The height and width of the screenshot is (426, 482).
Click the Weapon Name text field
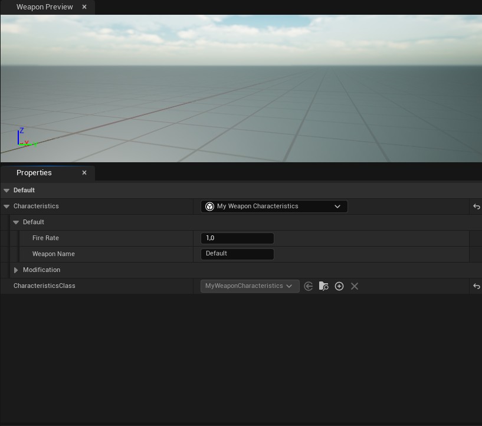[x=237, y=254]
